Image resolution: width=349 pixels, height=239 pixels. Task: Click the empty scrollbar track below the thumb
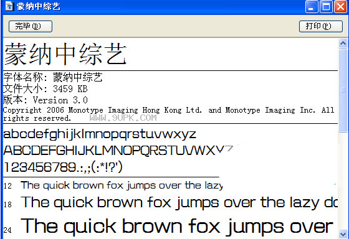click(343, 181)
